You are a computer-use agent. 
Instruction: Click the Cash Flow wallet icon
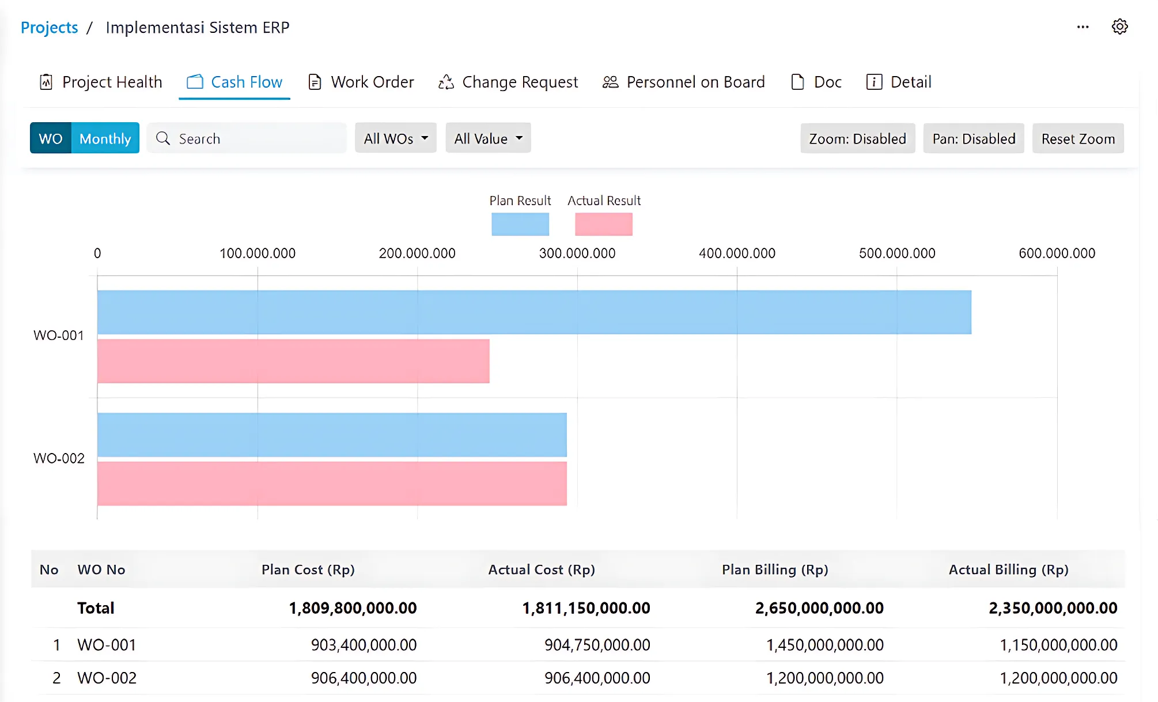pyautogui.click(x=195, y=82)
